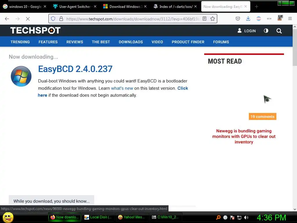
Task: Use the Click here manual download link
Action: pos(183,88)
